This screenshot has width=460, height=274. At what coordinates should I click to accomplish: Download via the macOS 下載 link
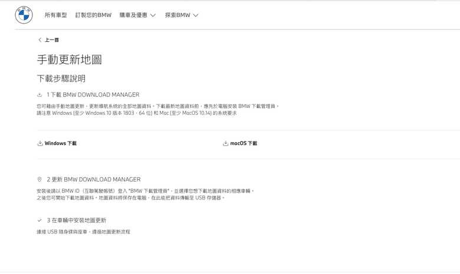click(244, 143)
